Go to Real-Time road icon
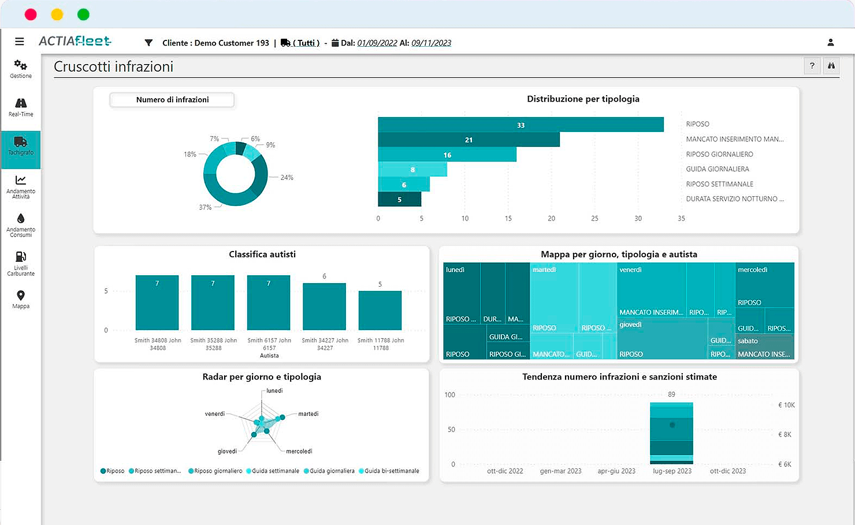 (x=21, y=103)
